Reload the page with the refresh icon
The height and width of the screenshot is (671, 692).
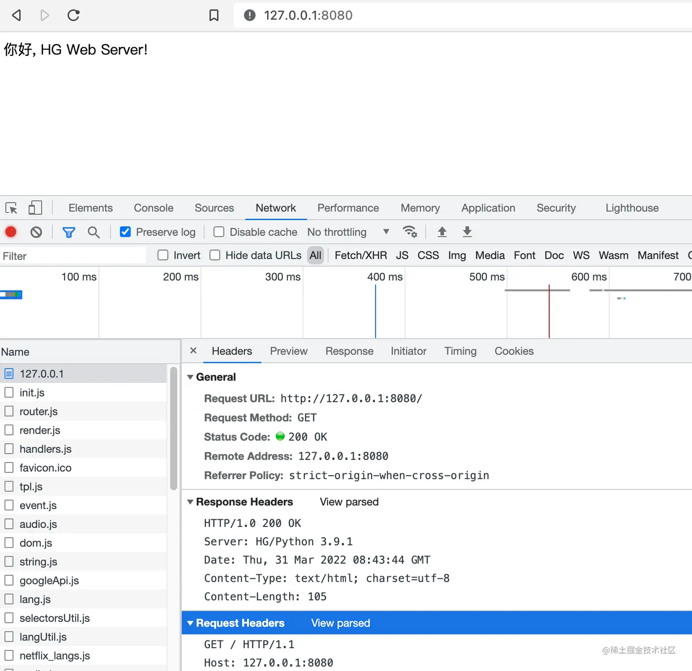[x=73, y=15]
